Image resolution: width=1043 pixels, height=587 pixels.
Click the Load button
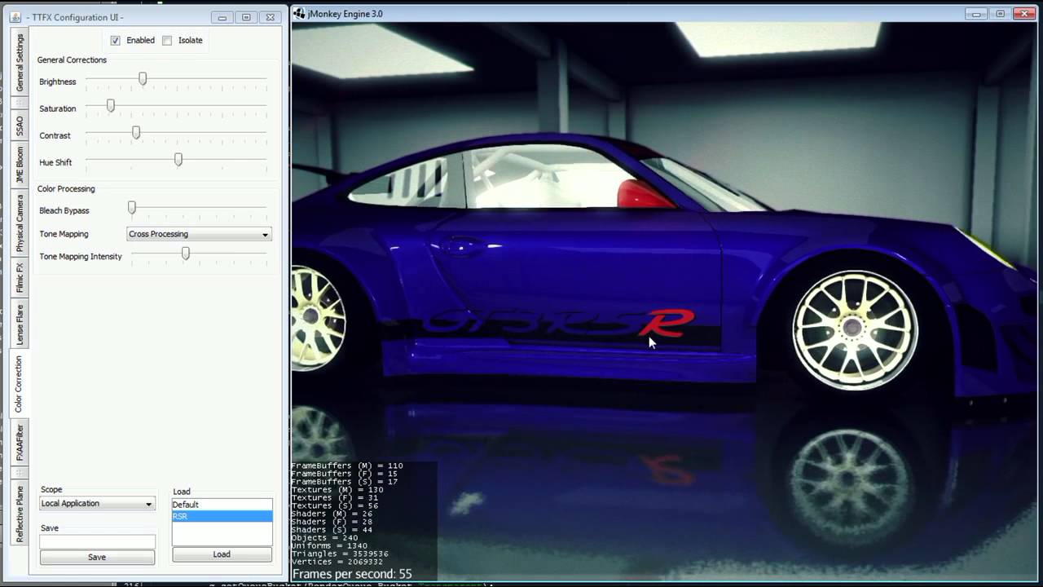[222, 554]
